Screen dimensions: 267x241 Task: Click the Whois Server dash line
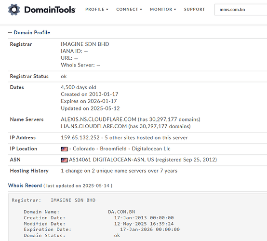tap(80, 65)
